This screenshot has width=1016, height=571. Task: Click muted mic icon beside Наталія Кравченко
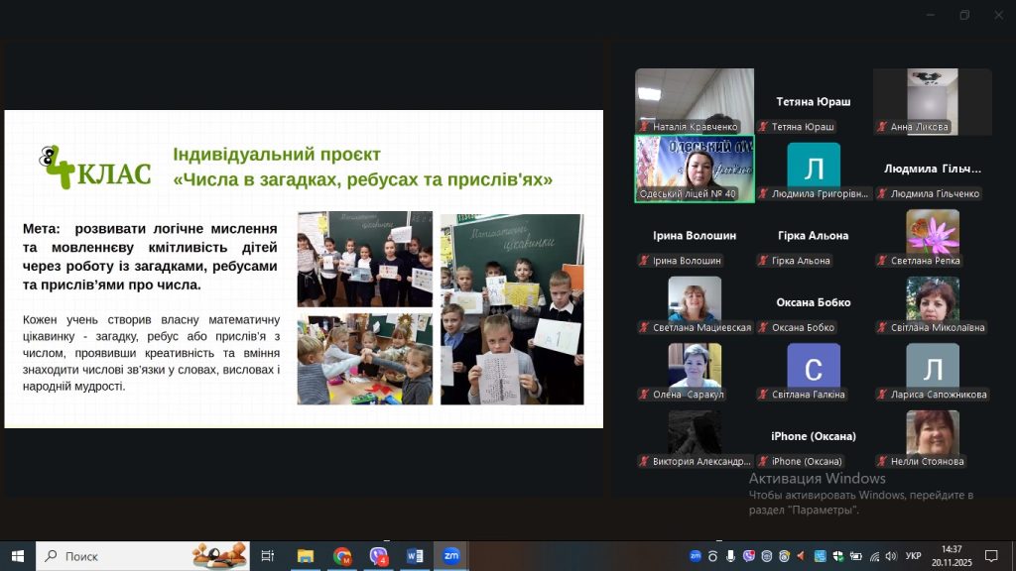click(x=644, y=127)
